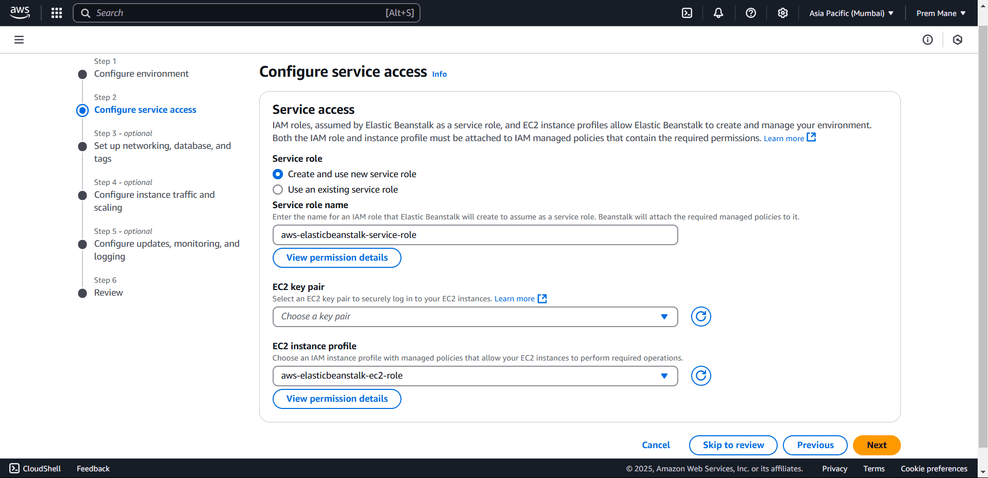Image resolution: width=988 pixels, height=478 pixels.
Task: Go to Configure updates, monitoring, and logging
Action: [166, 250]
